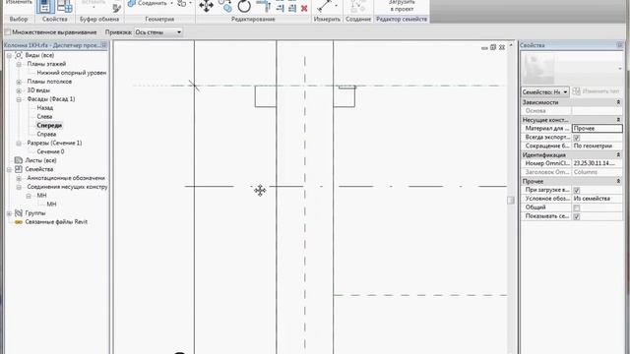Click the Изменить тип edit type icon
The width and height of the screenshot is (630, 354).
576,91
